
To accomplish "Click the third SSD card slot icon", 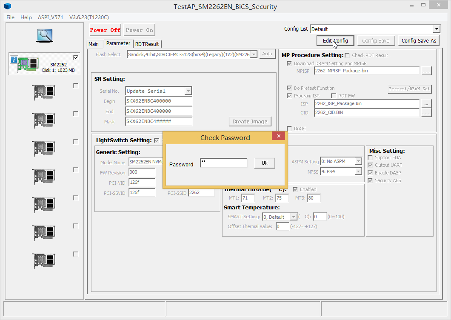I will tap(44, 120).
